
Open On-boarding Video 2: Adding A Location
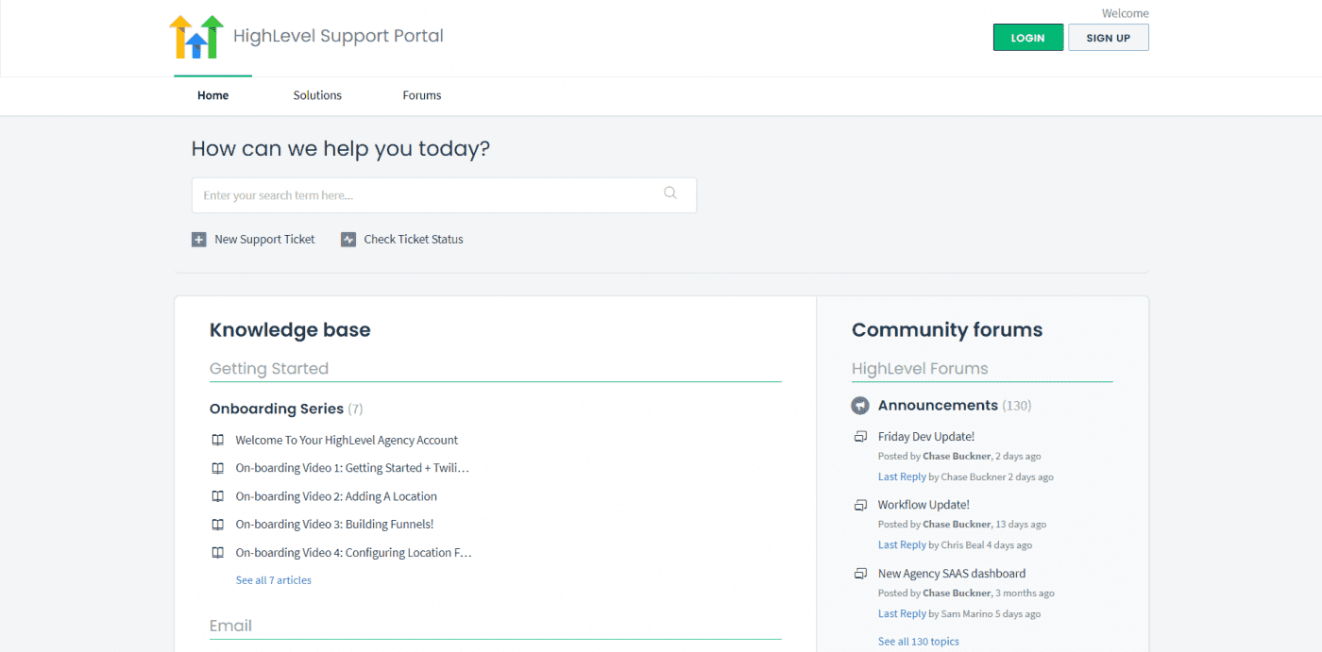[336, 496]
